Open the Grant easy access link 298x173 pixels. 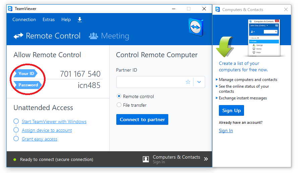[40, 139]
